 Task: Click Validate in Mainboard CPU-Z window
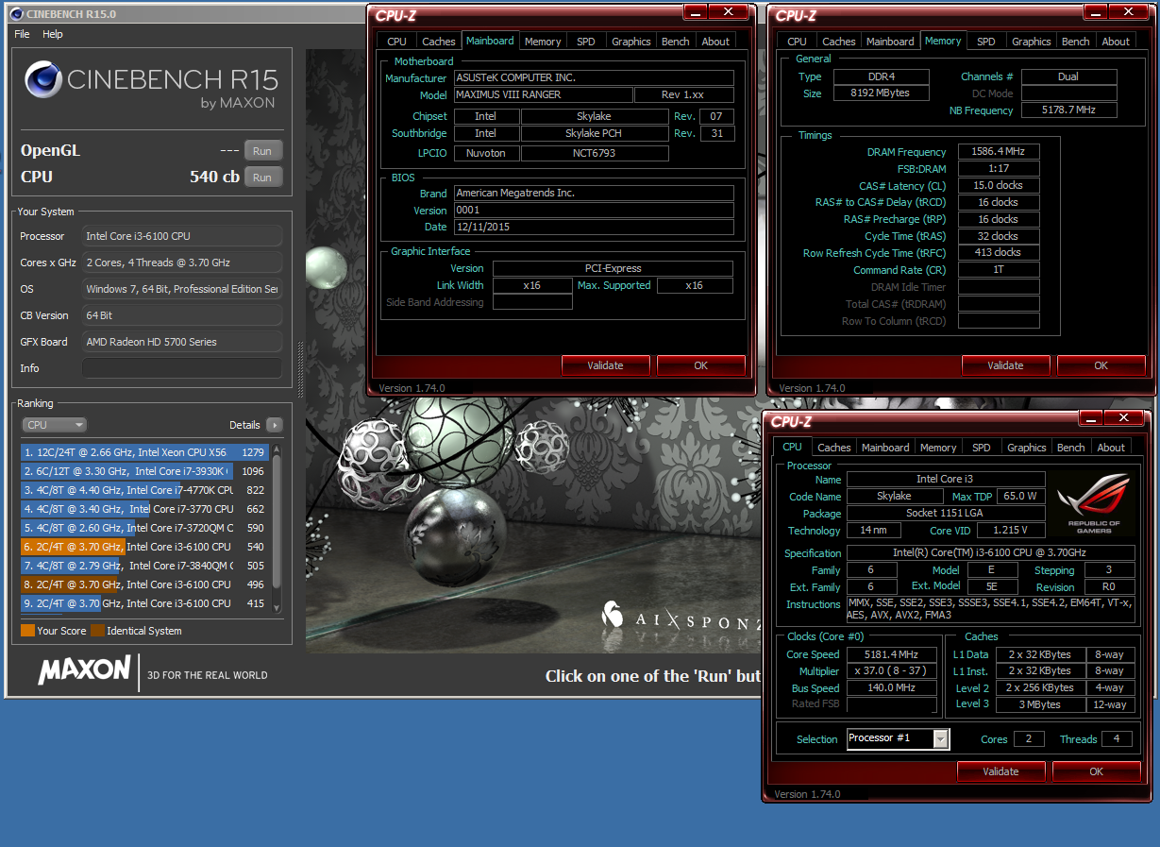pos(606,365)
